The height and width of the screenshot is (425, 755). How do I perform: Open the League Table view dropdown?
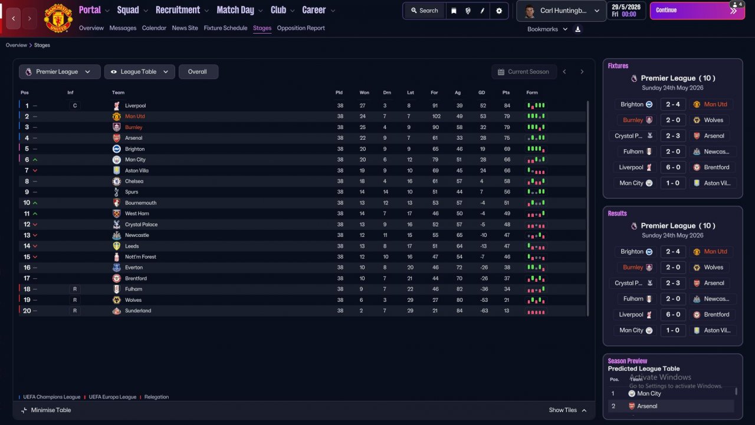click(140, 72)
